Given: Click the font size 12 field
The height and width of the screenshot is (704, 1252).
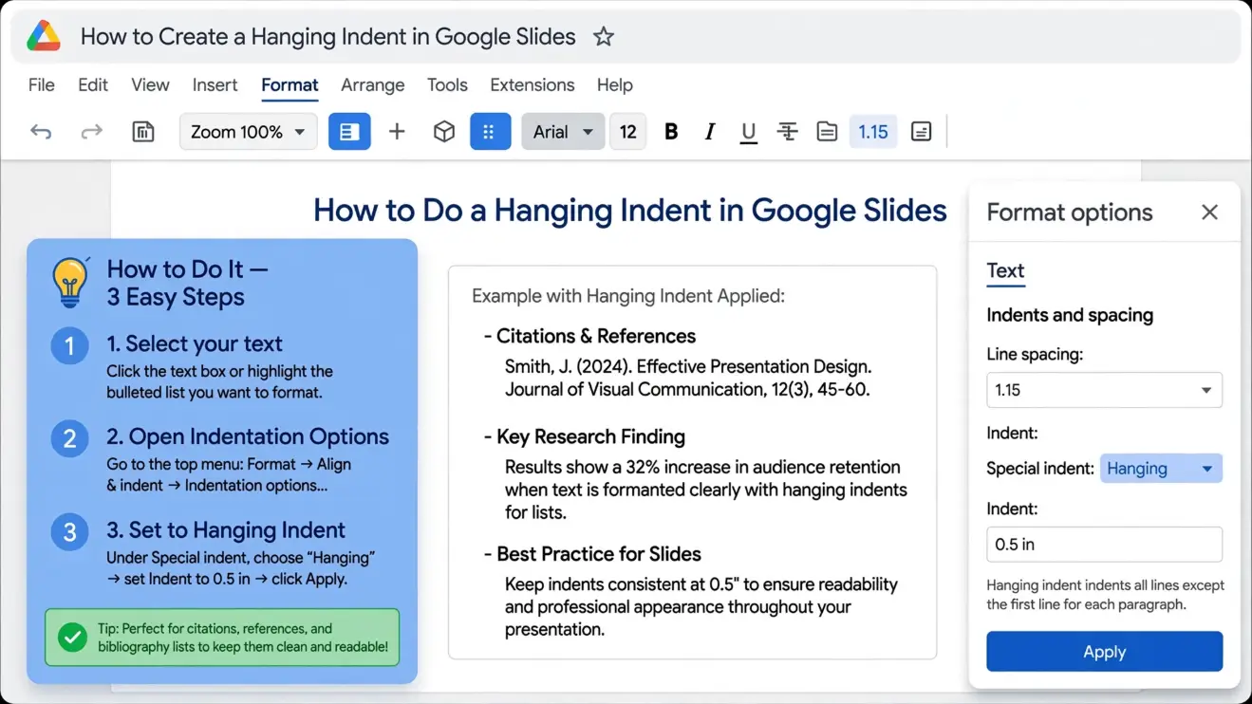Looking at the screenshot, I should [x=627, y=132].
